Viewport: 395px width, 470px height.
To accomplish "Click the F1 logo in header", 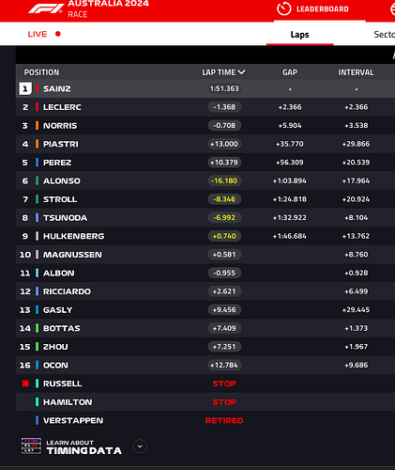I will pos(46,8).
